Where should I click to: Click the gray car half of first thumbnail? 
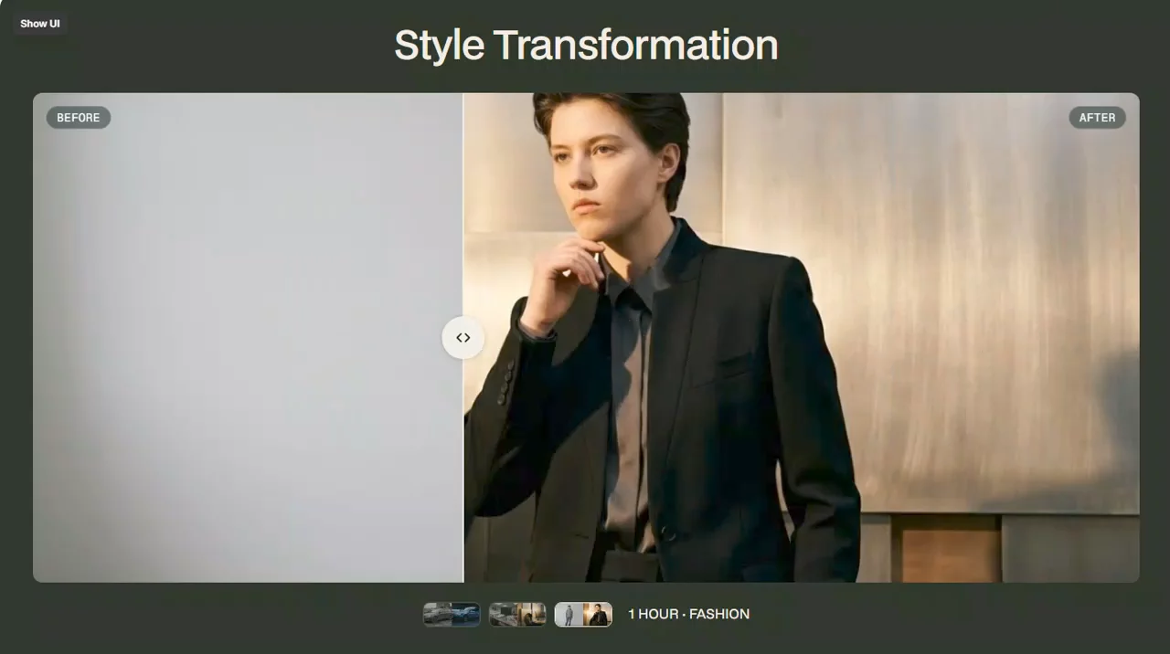438,615
